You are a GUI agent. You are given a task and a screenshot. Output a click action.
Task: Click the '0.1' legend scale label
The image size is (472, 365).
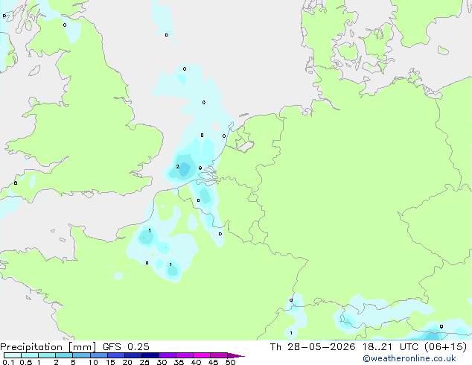tap(8, 362)
